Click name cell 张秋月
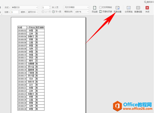154x113 pixels. point(31,82)
